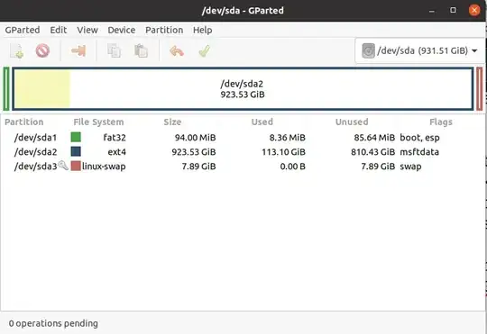The height and width of the screenshot is (334, 487).
Task: Click the hard disk icon in device selector
Action: point(368,50)
